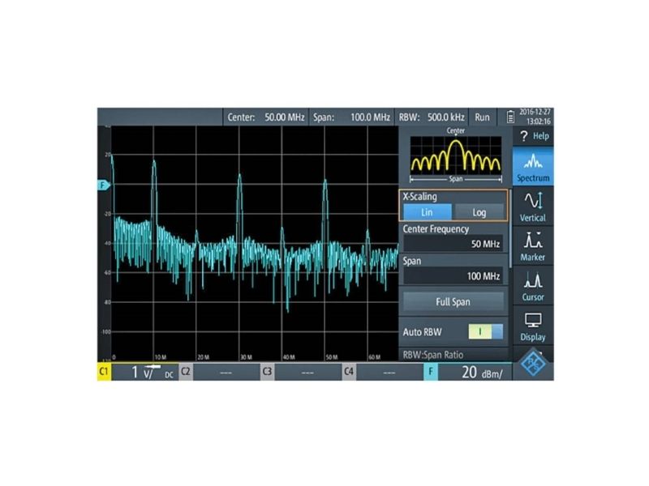Open the Marker menu icon
This screenshot has height=486, width=649.
pyautogui.click(x=533, y=246)
